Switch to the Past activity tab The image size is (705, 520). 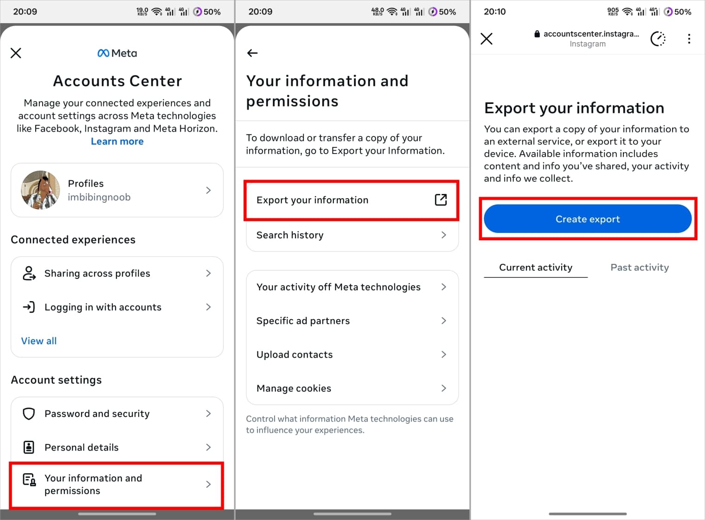click(x=639, y=267)
